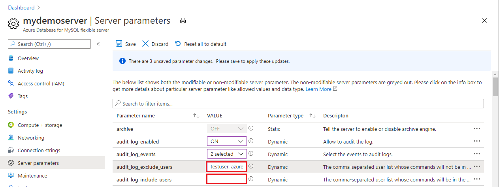Image resolution: width=499 pixels, height=187 pixels.
Task: Open the audit_log_enabled ON dropdown
Action: [x=227, y=141]
